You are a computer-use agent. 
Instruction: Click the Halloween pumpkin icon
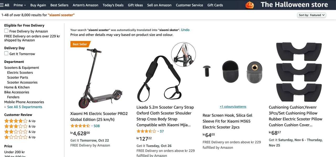pos(249,5)
